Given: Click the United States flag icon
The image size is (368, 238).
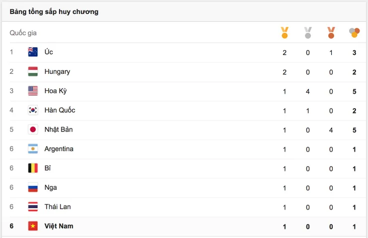Looking at the screenshot, I should tap(33, 91).
